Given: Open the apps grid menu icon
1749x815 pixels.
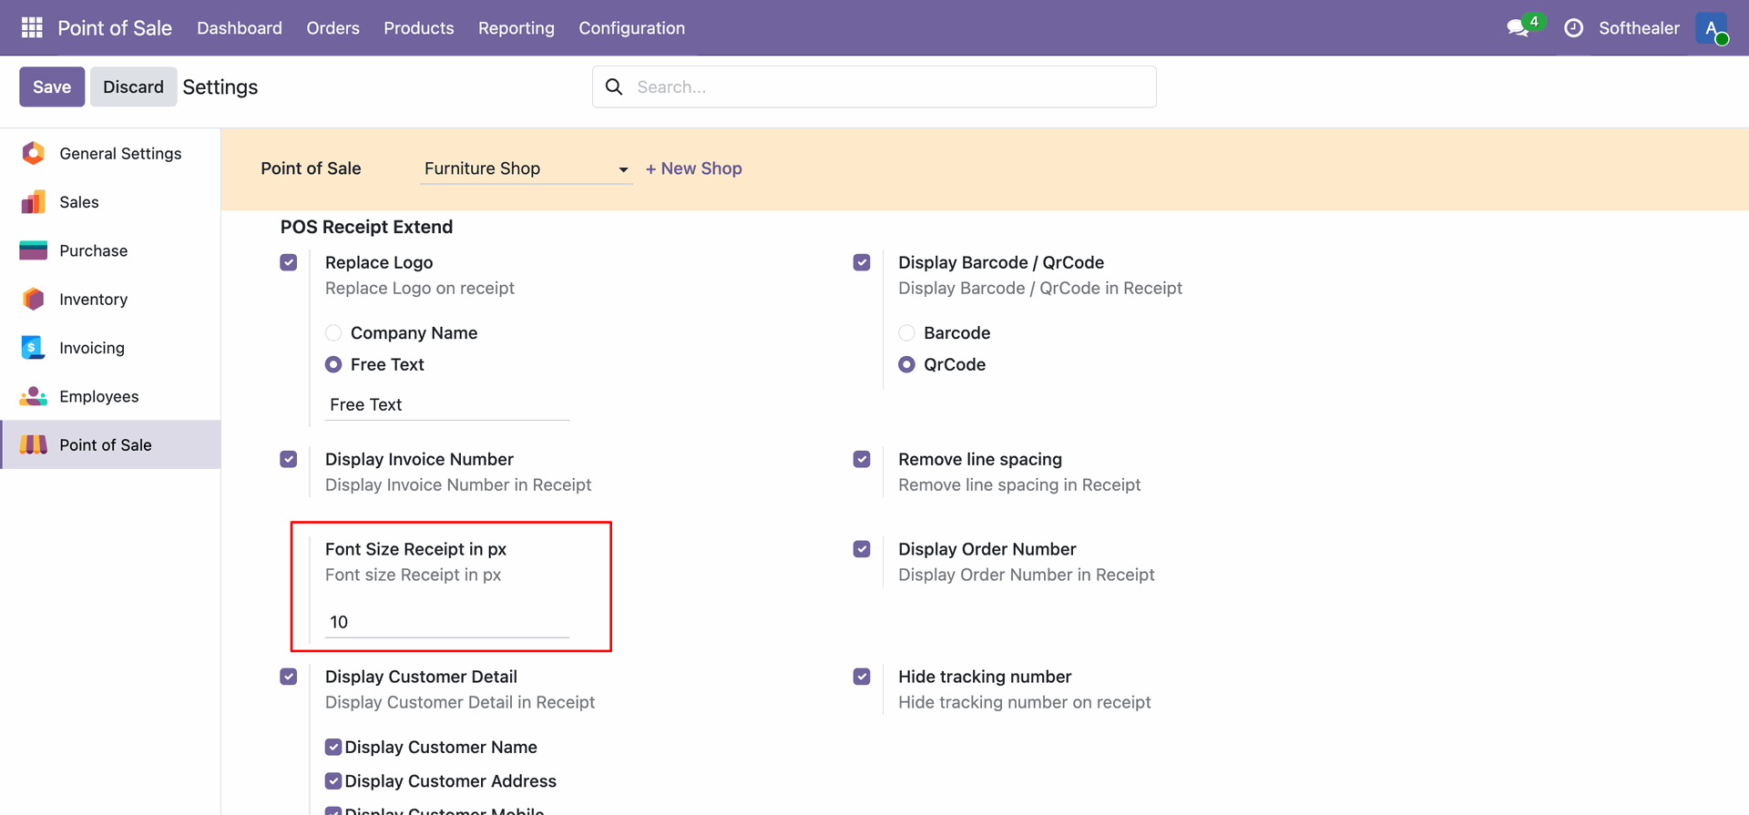Looking at the screenshot, I should 32,27.
